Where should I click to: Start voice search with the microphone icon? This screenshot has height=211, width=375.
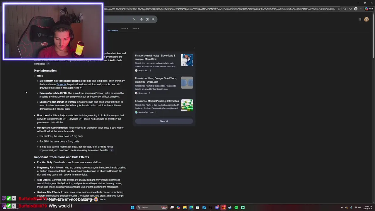tap(141, 19)
